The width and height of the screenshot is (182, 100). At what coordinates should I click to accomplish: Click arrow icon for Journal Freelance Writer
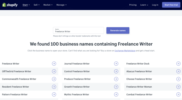point(116,64)
